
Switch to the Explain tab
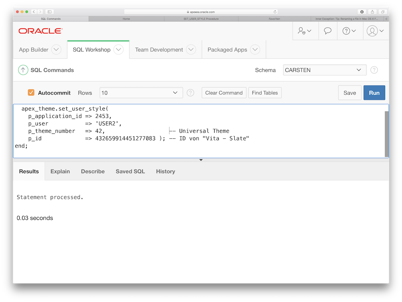[60, 171]
